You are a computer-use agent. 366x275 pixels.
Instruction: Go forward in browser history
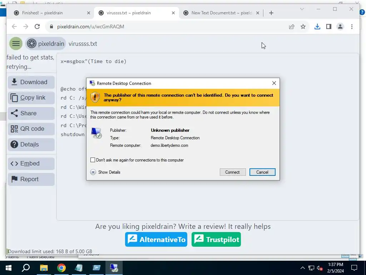[x=26, y=26]
